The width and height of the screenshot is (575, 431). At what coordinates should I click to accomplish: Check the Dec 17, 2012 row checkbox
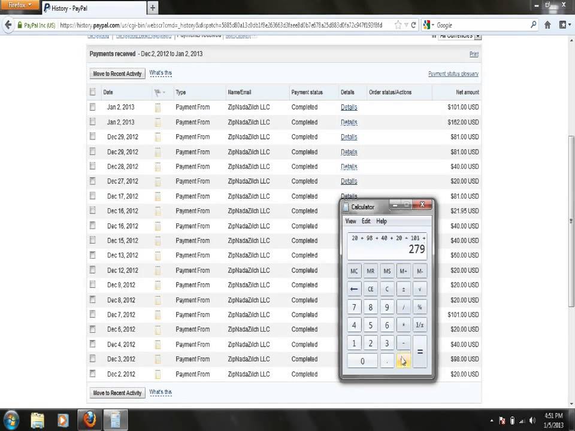(x=92, y=196)
